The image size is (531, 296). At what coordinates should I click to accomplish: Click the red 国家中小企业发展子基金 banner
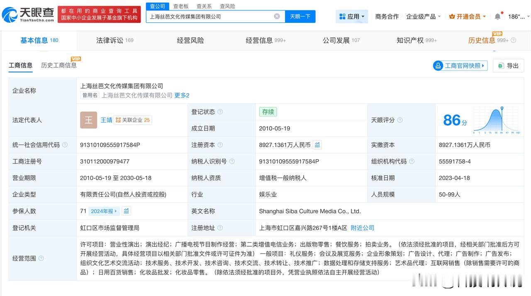pos(99,15)
